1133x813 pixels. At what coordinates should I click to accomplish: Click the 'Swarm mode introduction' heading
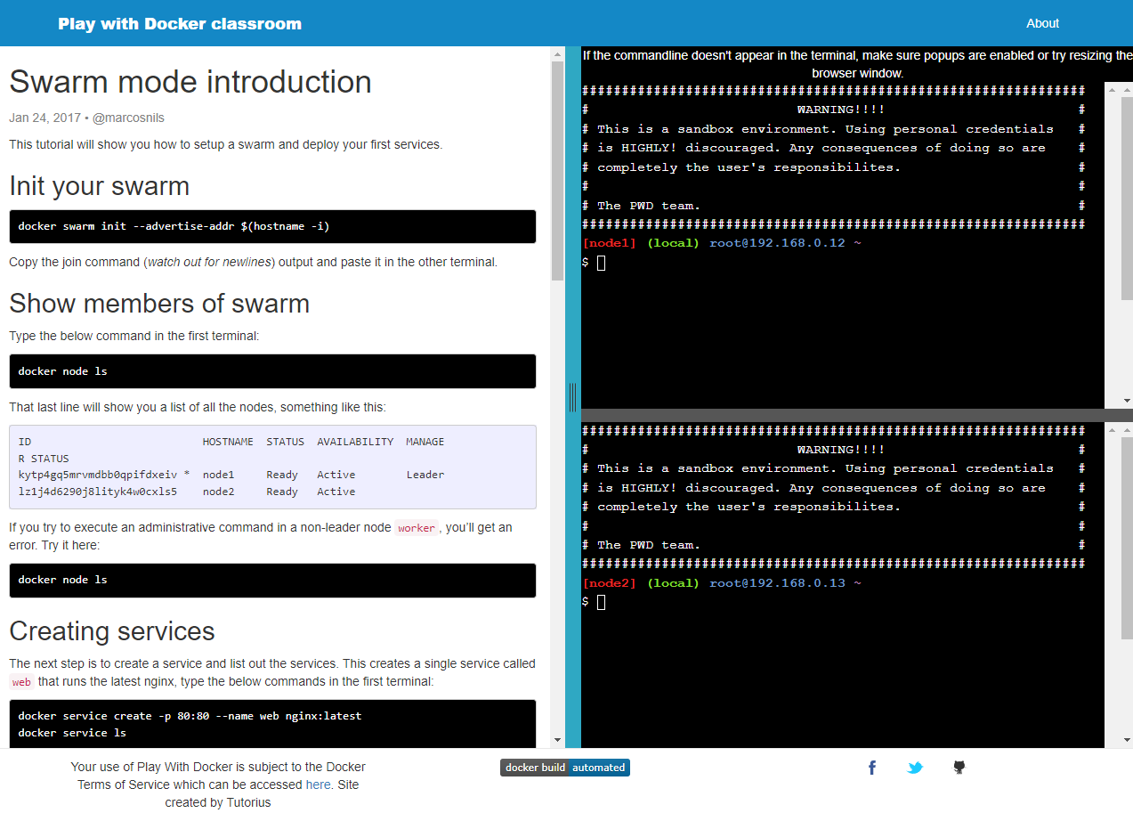[x=190, y=82]
